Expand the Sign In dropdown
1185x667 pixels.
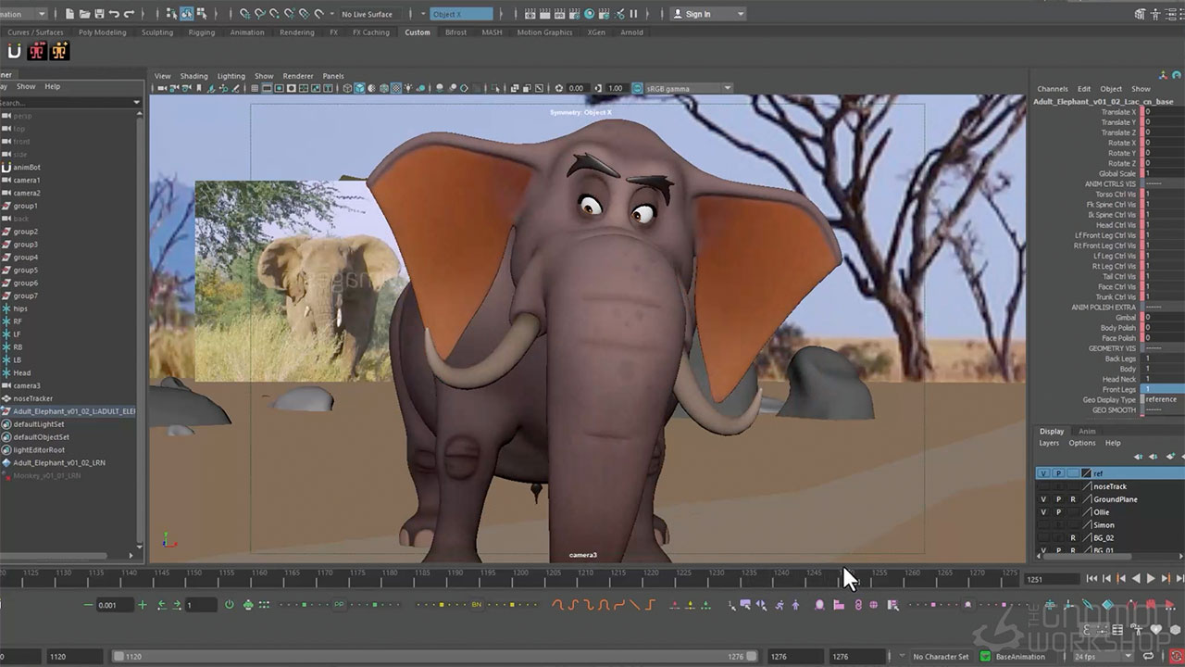tap(740, 14)
